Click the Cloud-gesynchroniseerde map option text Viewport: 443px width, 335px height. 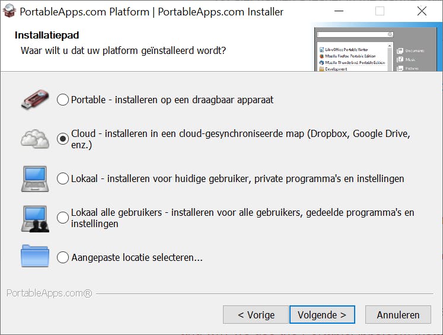pyautogui.click(x=240, y=139)
